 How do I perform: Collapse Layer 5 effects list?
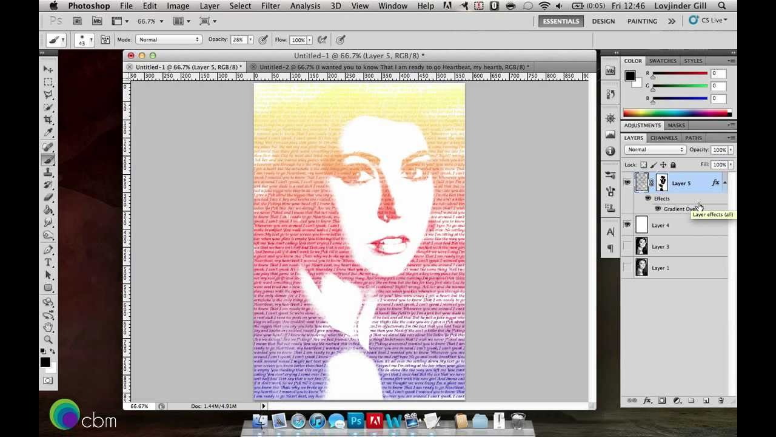point(725,183)
